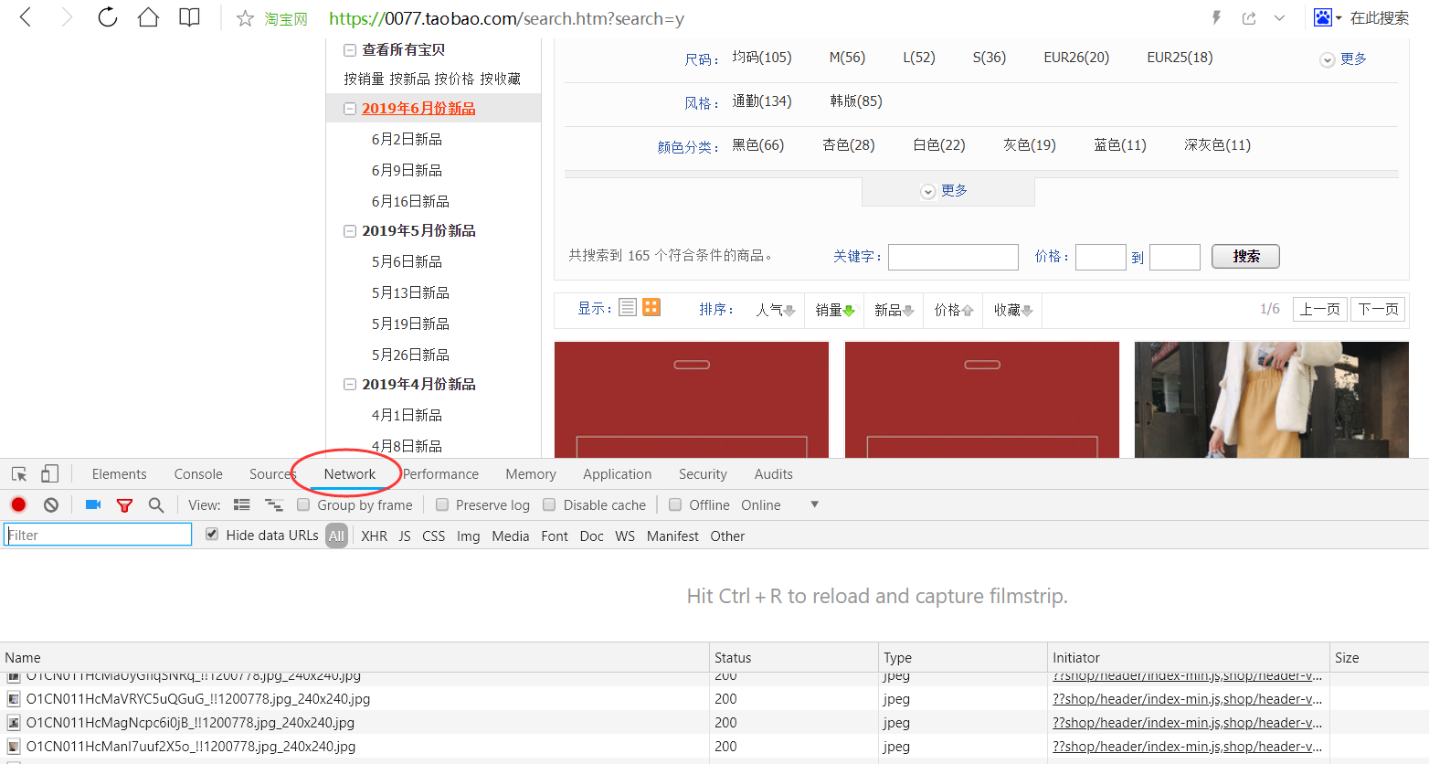
Task: Click the red record network log icon
Action: tap(18, 504)
